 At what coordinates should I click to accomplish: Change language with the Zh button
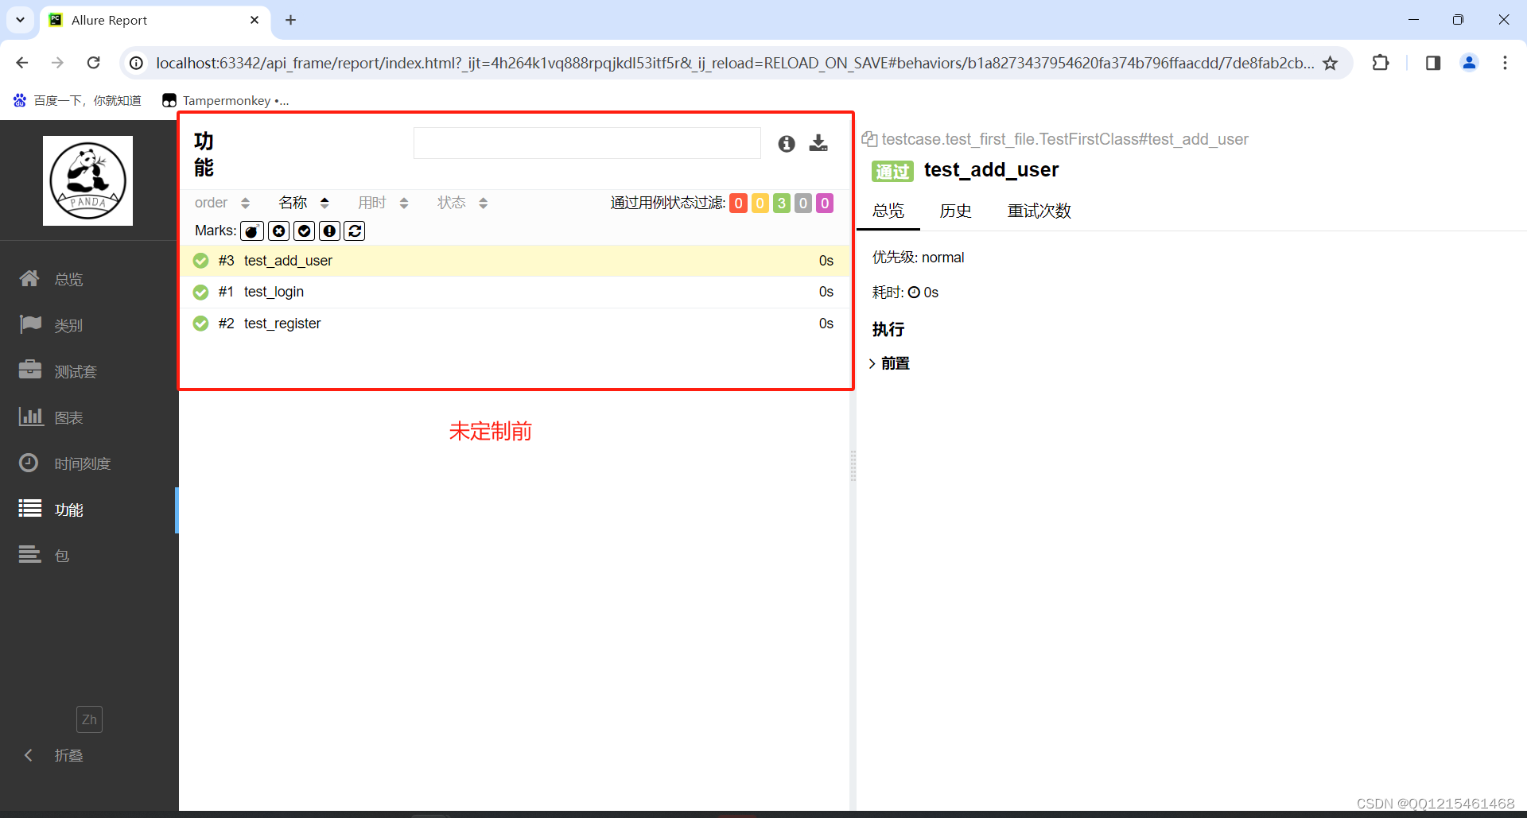pyautogui.click(x=89, y=719)
